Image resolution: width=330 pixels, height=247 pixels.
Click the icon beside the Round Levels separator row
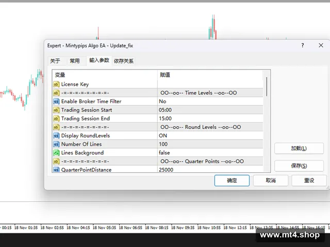[56, 127]
